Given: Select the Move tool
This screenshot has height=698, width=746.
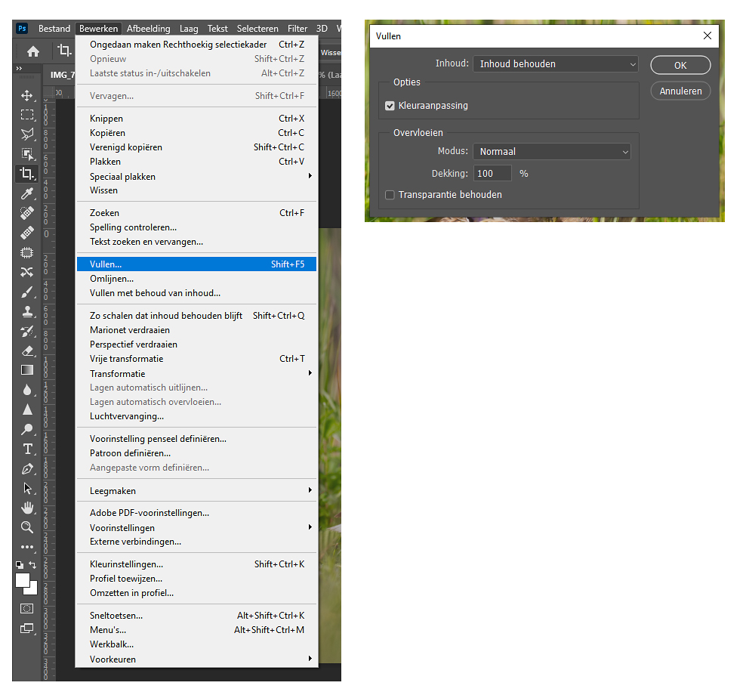Looking at the screenshot, I should coord(27,96).
